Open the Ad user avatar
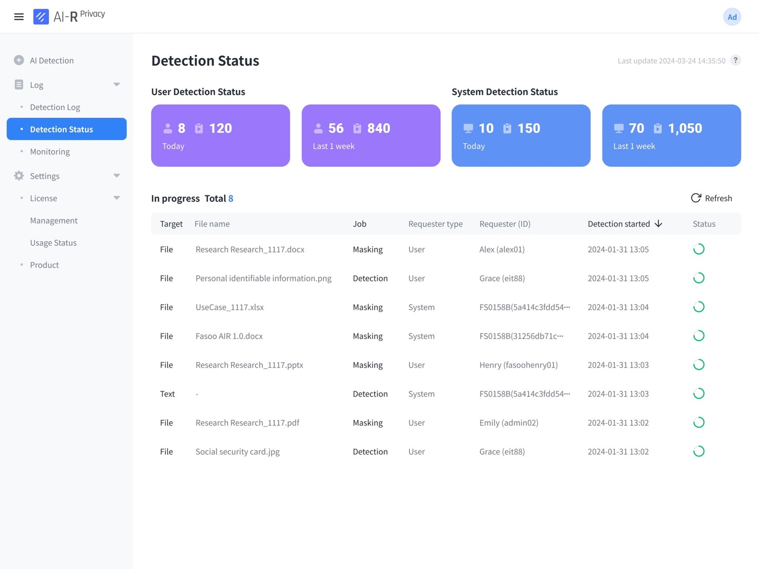This screenshot has width=759, height=569. [x=732, y=17]
